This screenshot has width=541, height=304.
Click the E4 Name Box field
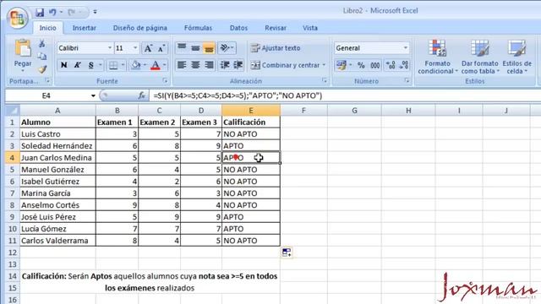[x=46, y=95]
